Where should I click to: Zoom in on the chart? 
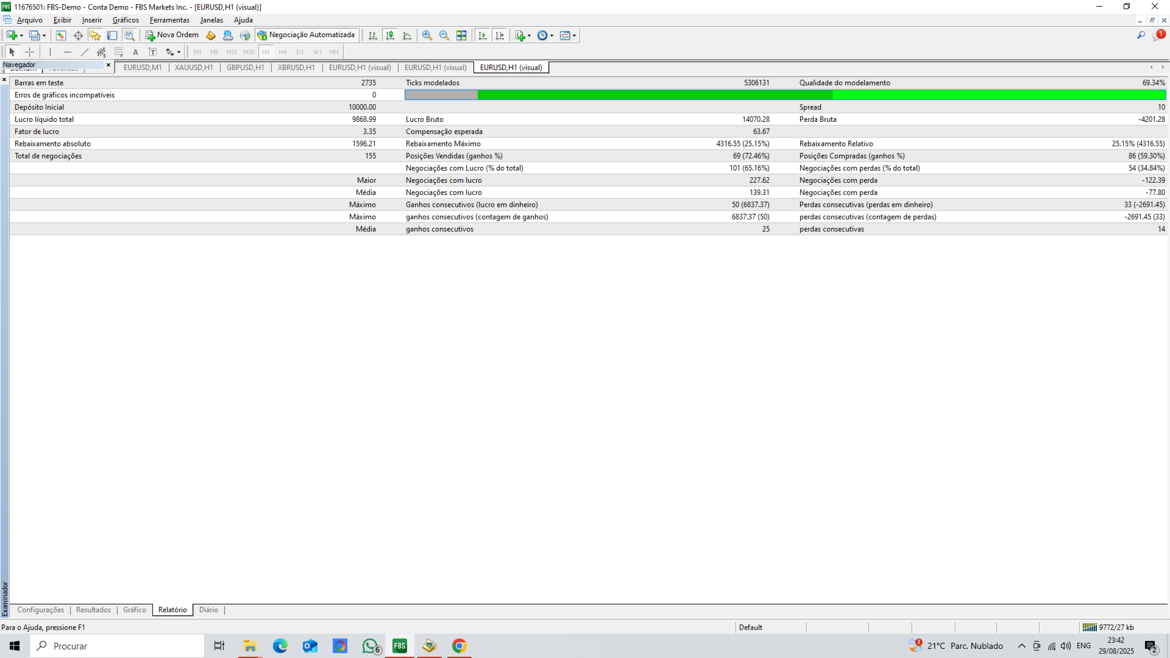click(x=427, y=35)
